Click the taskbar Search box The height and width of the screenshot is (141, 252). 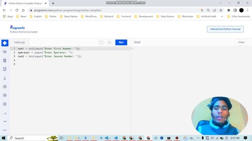(33, 138)
